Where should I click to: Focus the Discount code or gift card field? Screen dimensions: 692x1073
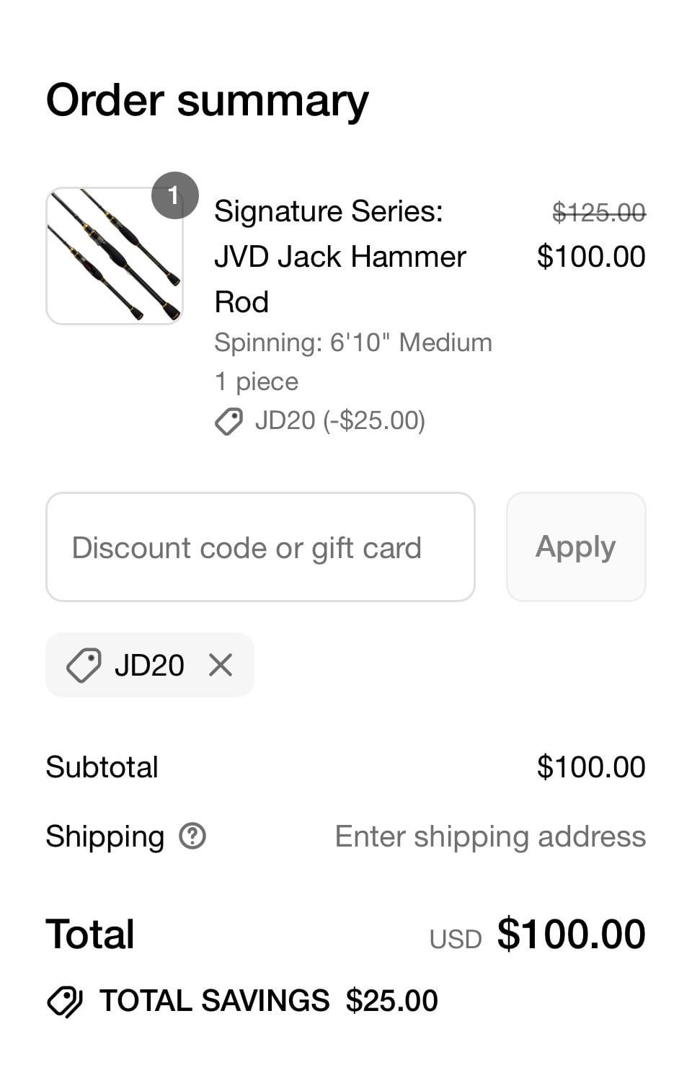pos(260,547)
